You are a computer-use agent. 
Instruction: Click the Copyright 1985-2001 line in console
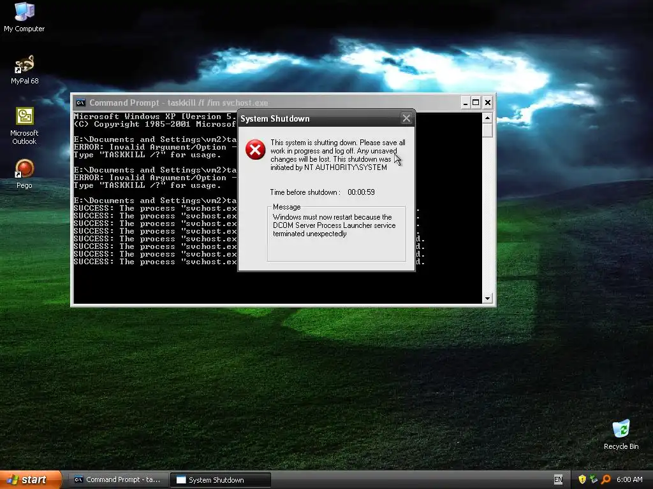[155, 124]
